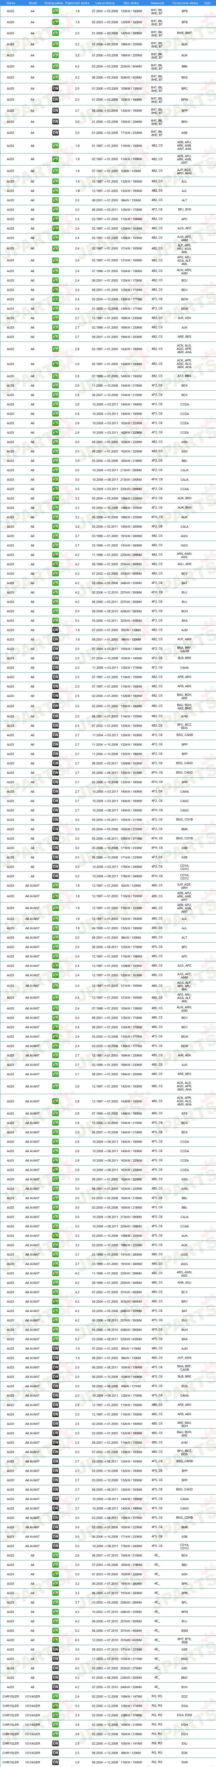Click the Opis column header

tap(207, 3)
